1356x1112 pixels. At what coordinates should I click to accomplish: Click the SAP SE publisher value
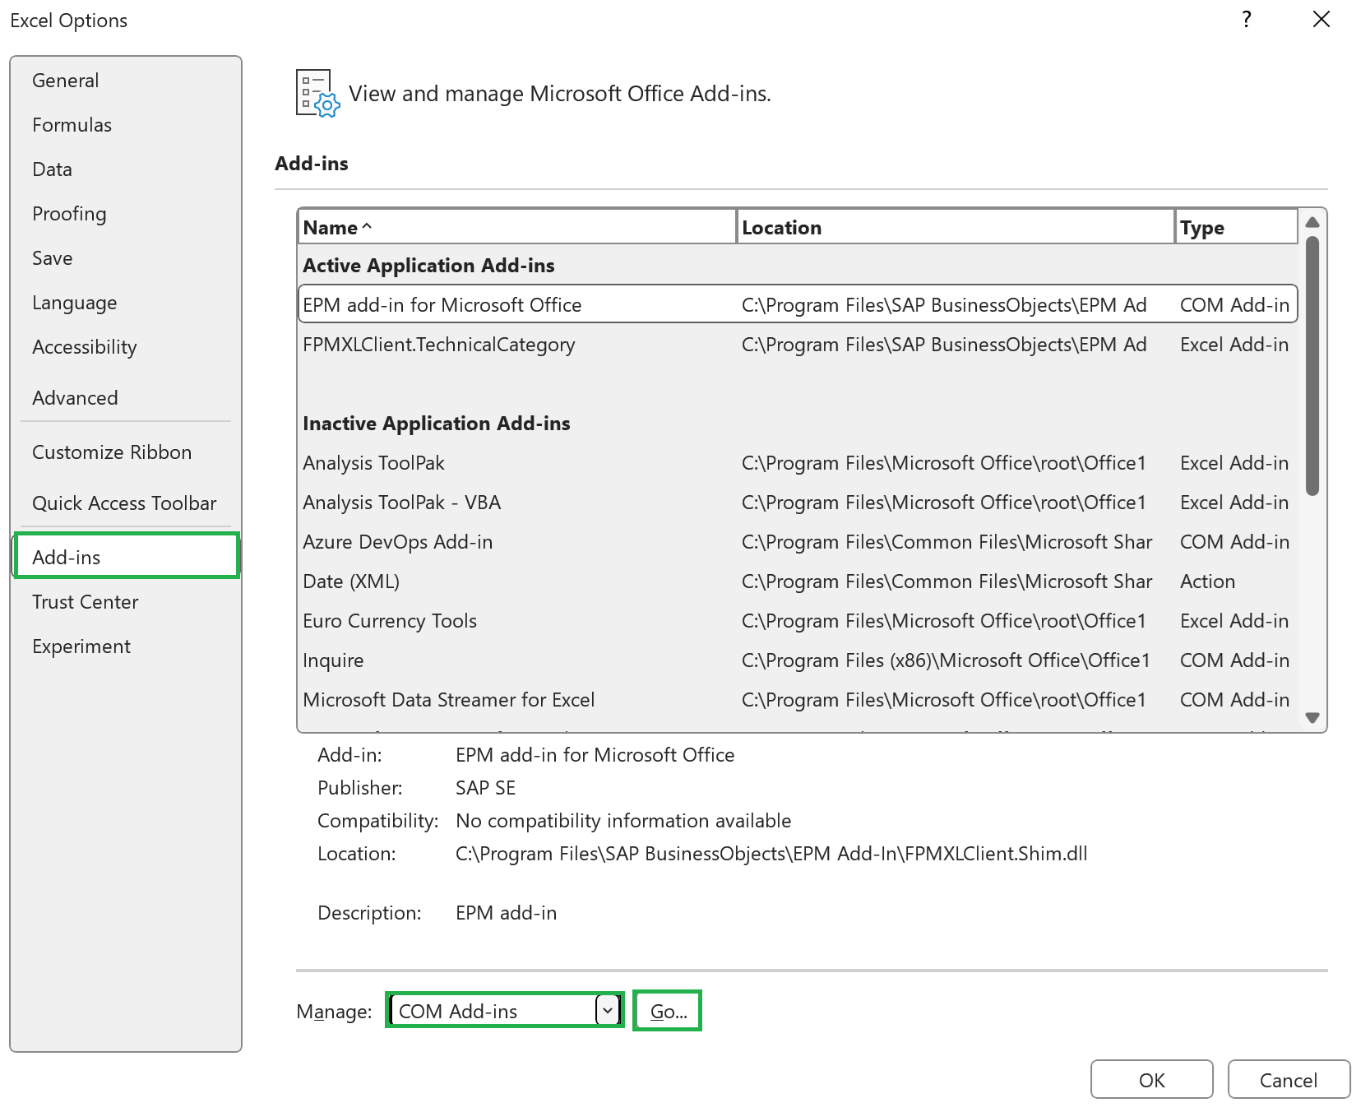click(485, 788)
